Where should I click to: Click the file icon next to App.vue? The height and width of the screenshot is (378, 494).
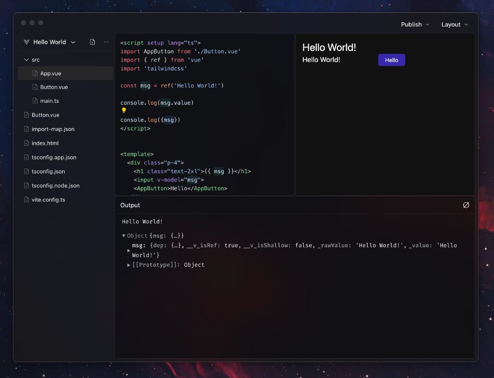coord(35,74)
